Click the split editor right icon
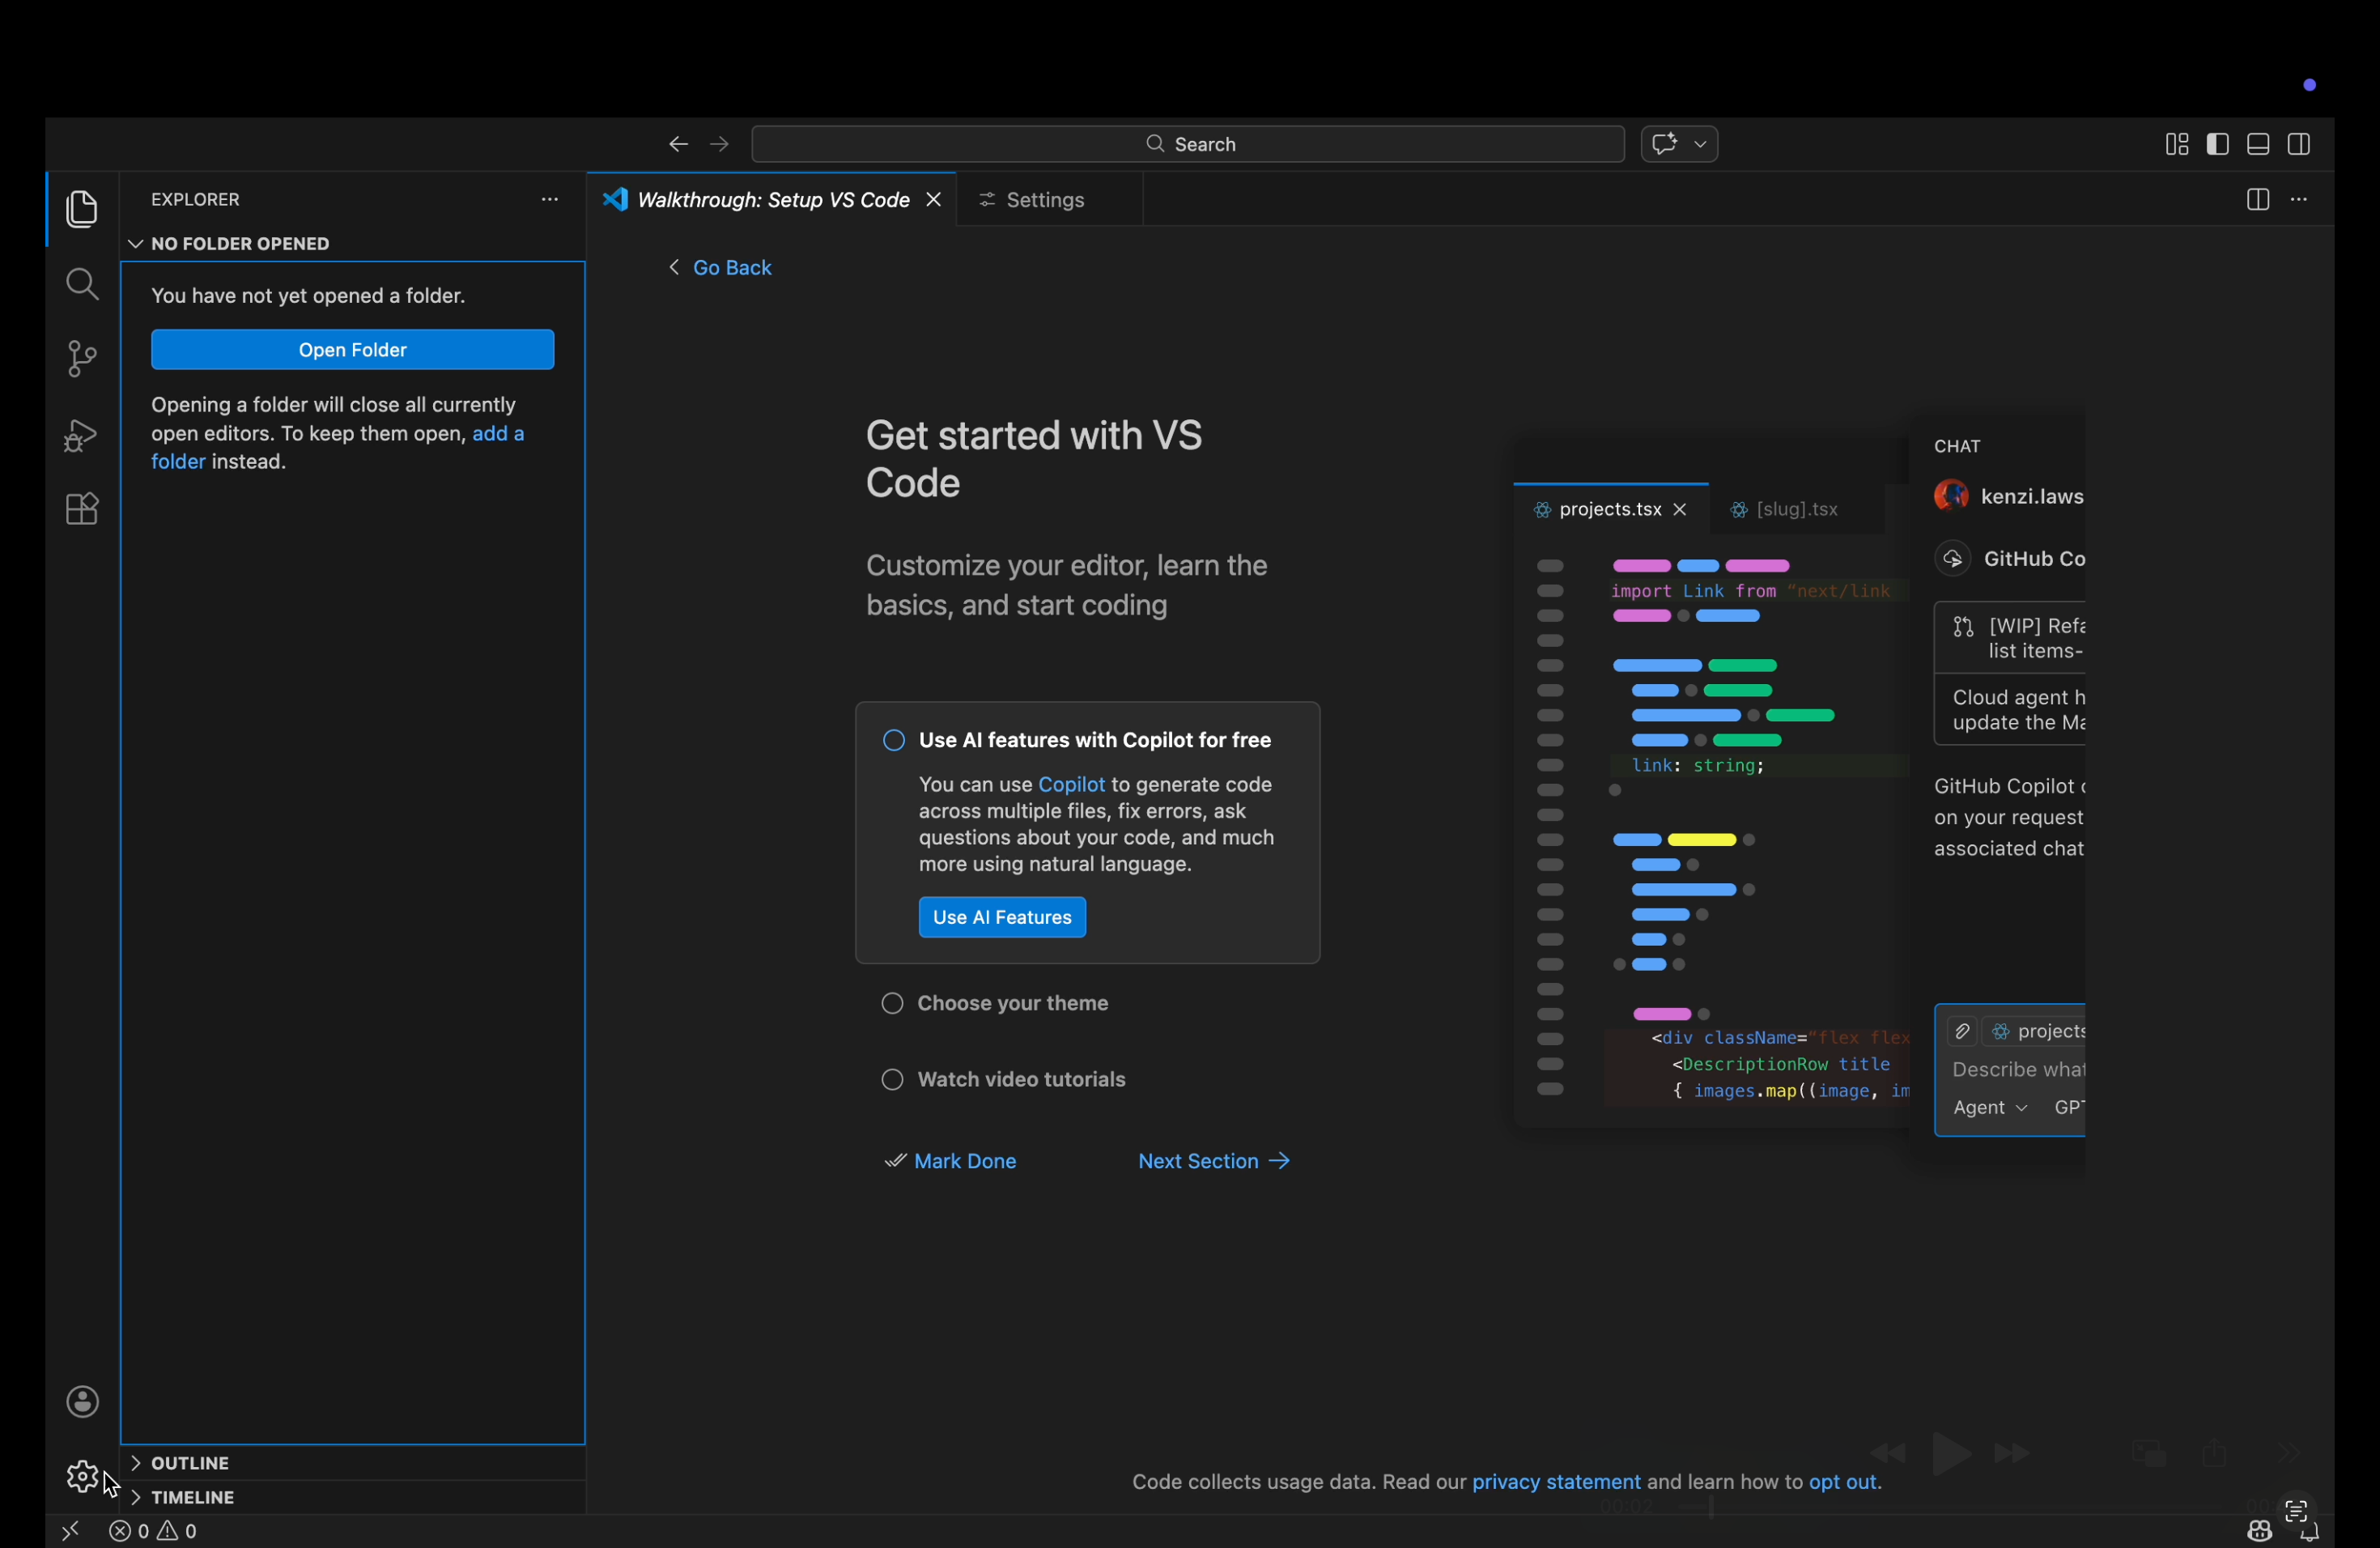 2256,200
